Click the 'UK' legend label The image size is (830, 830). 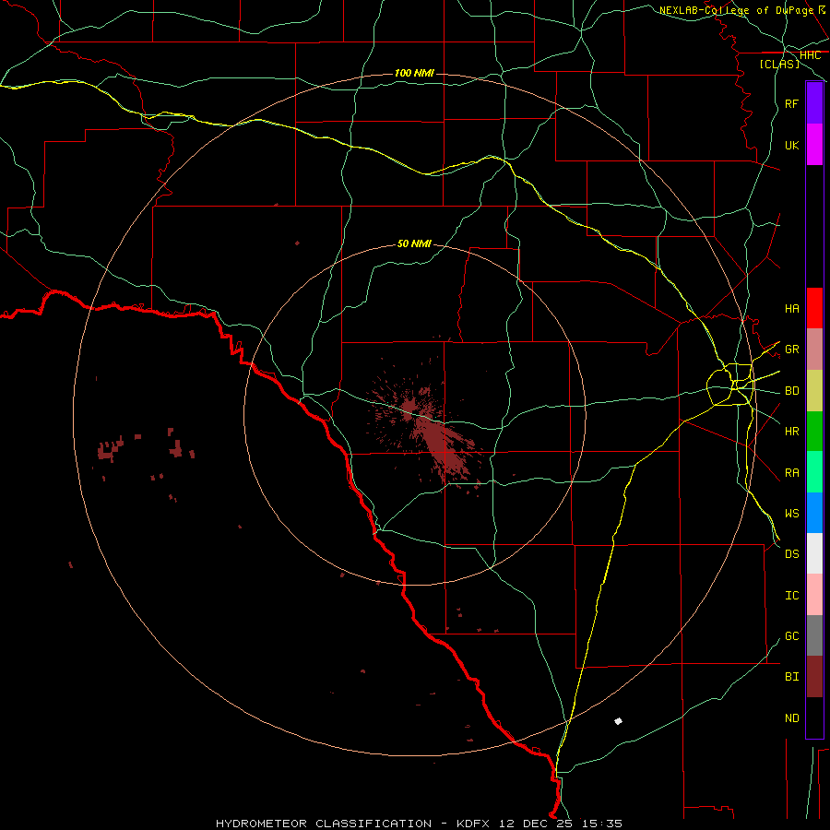pyautogui.click(x=792, y=145)
